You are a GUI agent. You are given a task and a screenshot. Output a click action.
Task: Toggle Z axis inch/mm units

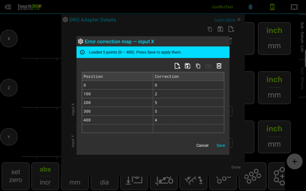click(x=274, y=88)
